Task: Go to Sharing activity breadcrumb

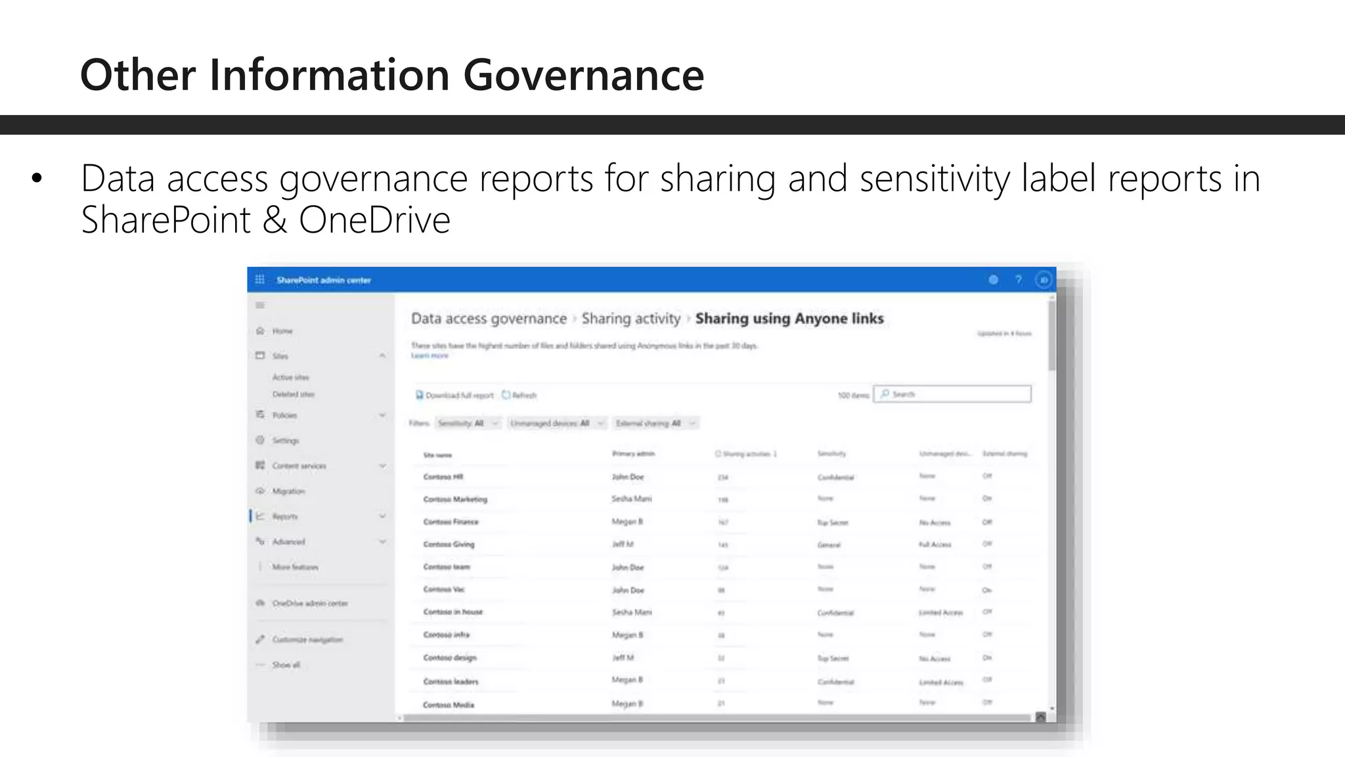Action: point(630,319)
